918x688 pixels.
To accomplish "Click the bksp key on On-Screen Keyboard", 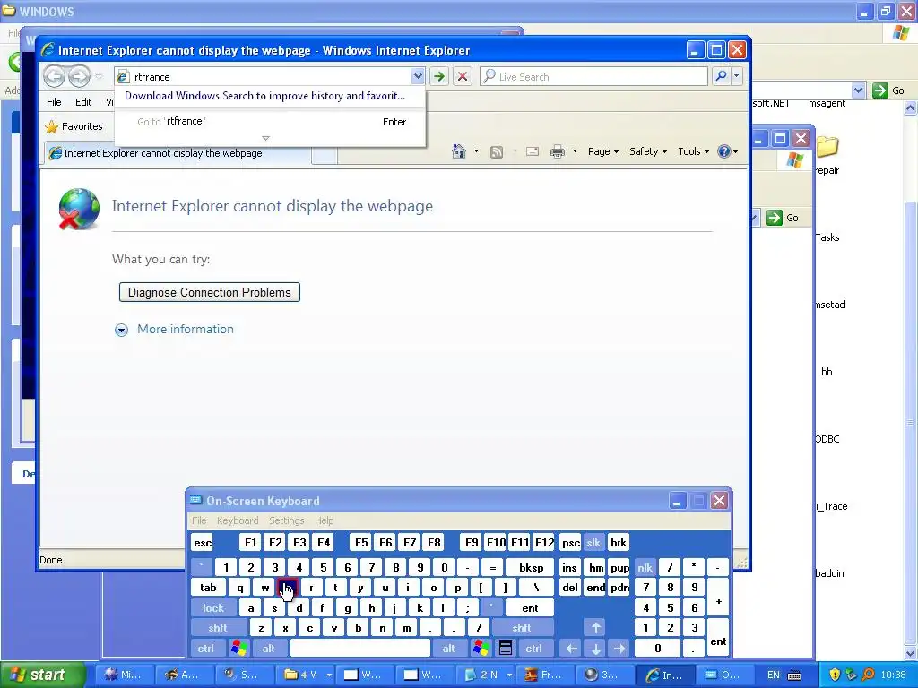I will (x=531, y=567).
